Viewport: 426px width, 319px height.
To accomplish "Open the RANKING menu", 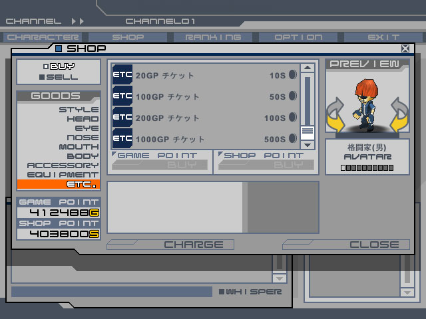I will (213, 37).
